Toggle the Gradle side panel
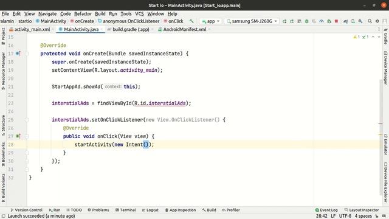Image resolution: width=389 pixels, height=219 pixels. pyautogui.click(x=385, y=36)
